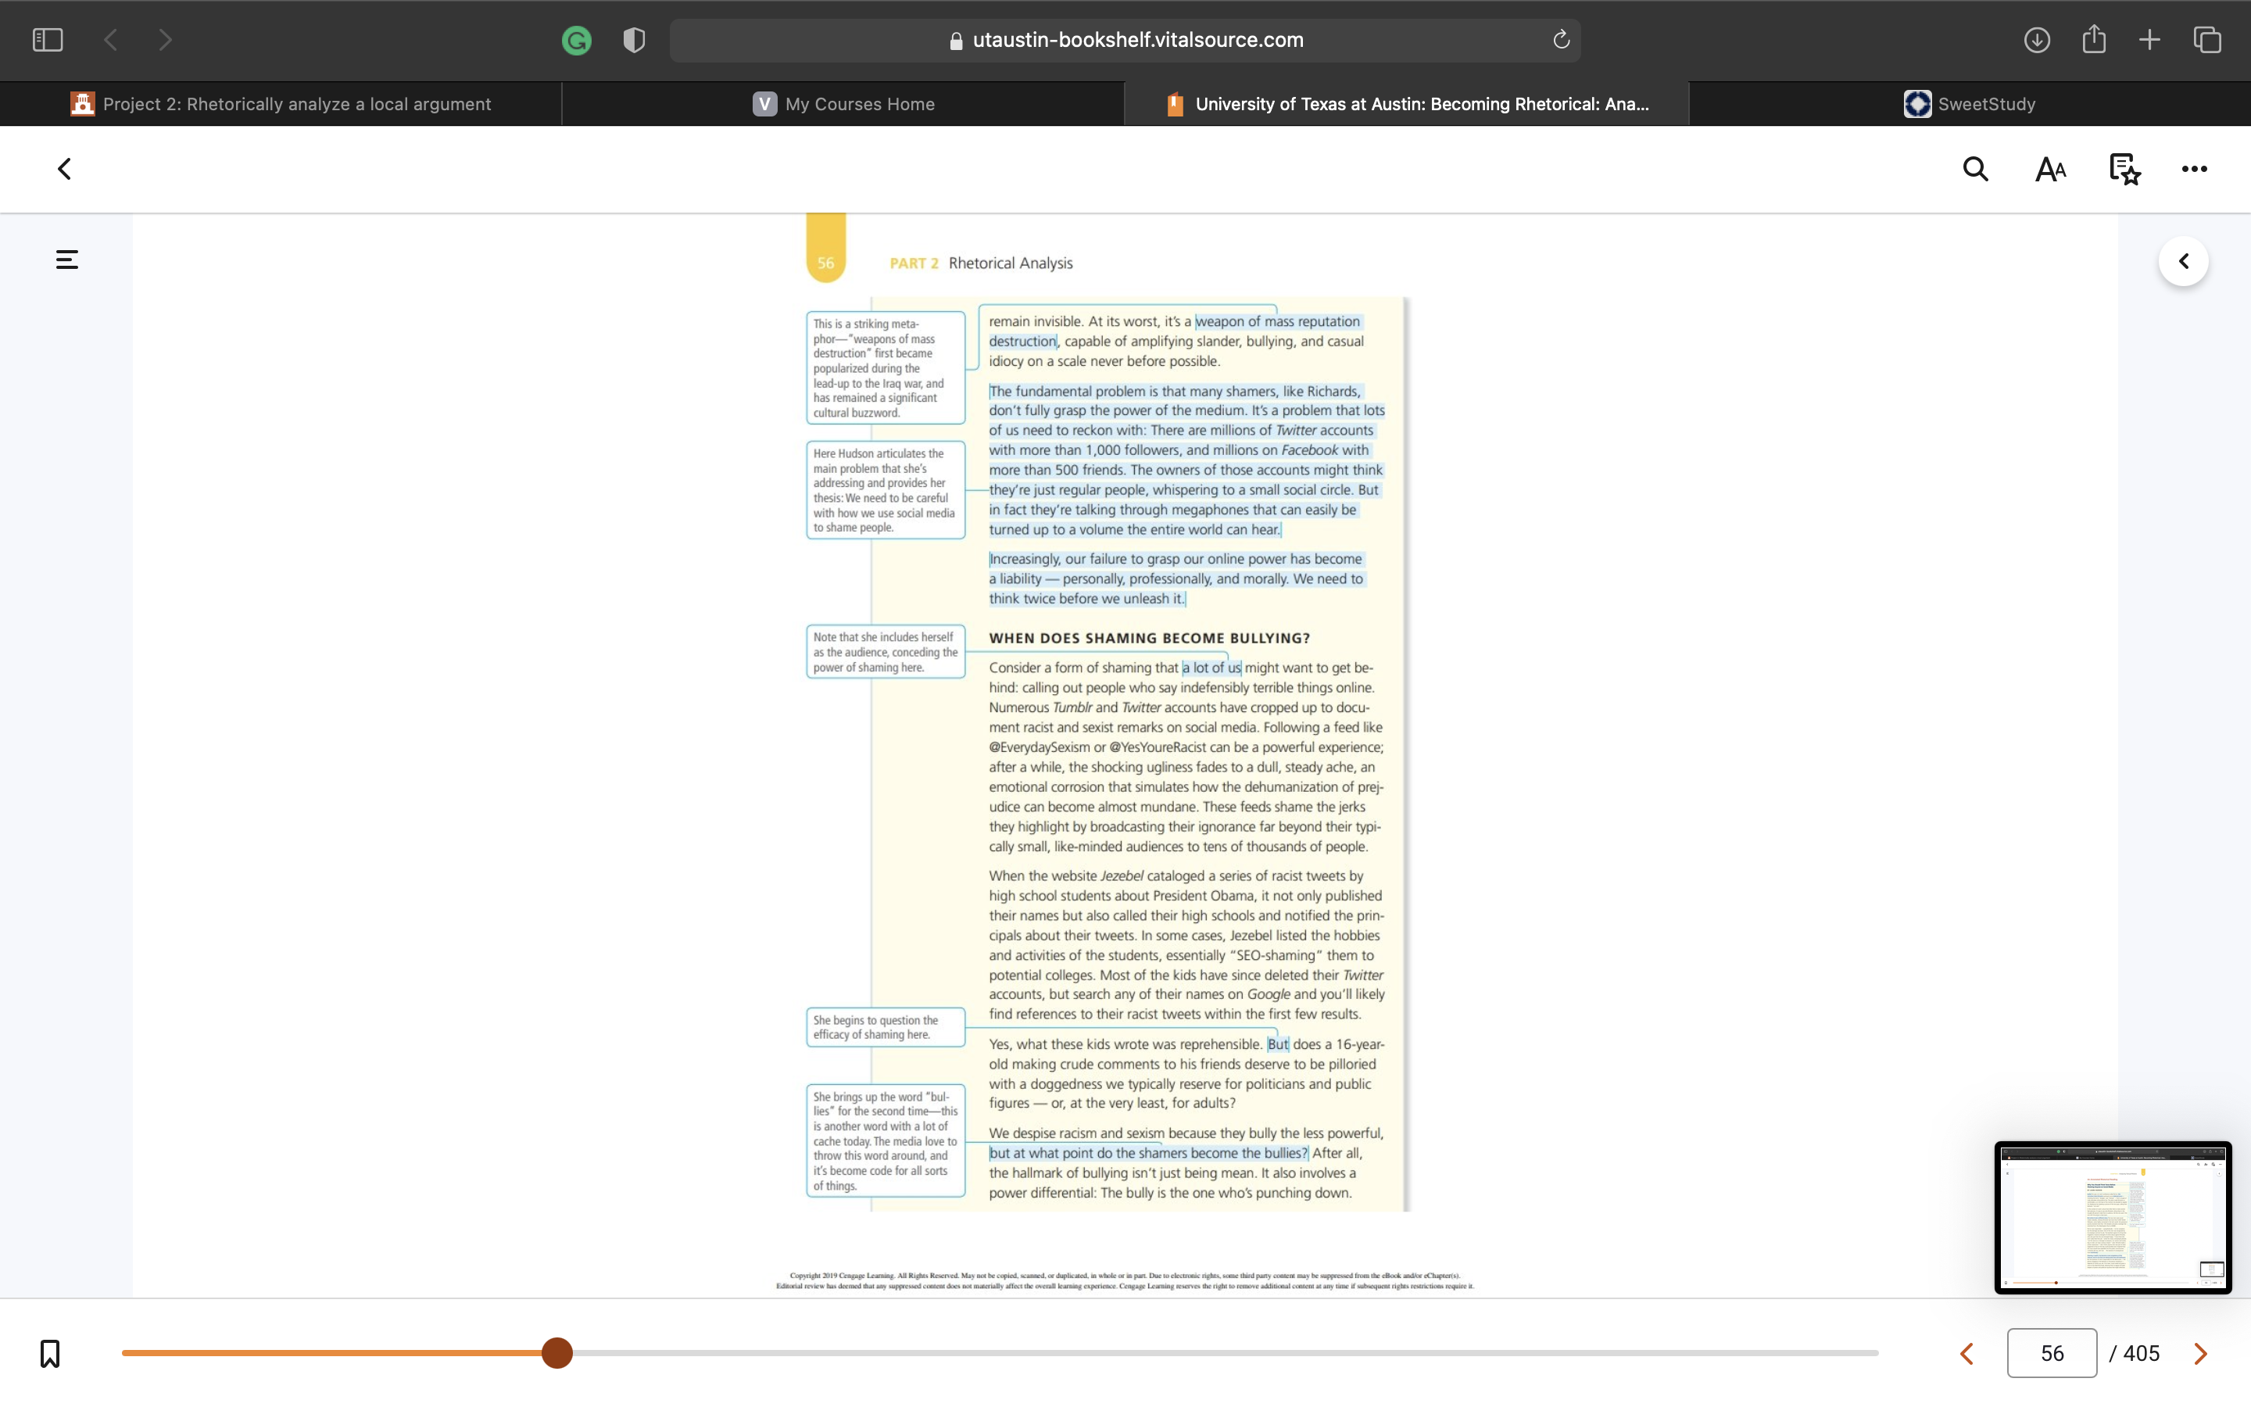Click the highlighted word 'But'
2251x1407 pixels.
1278,1045
